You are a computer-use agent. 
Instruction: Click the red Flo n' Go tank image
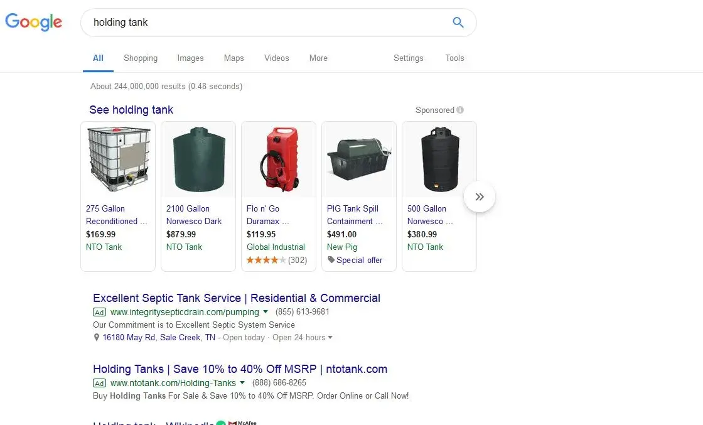[x=279, y=159]
